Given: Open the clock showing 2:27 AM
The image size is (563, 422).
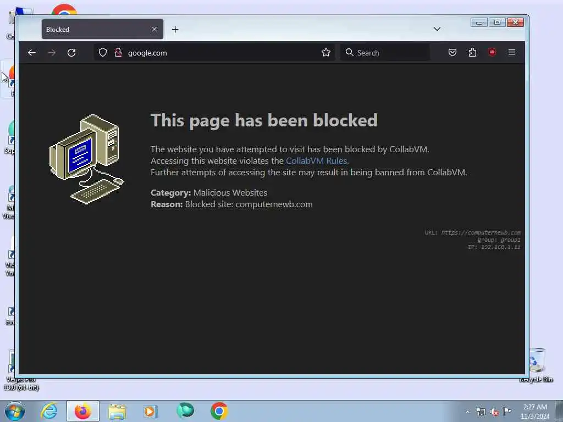Looking at the screenshot, I should [x=535, y=412].
